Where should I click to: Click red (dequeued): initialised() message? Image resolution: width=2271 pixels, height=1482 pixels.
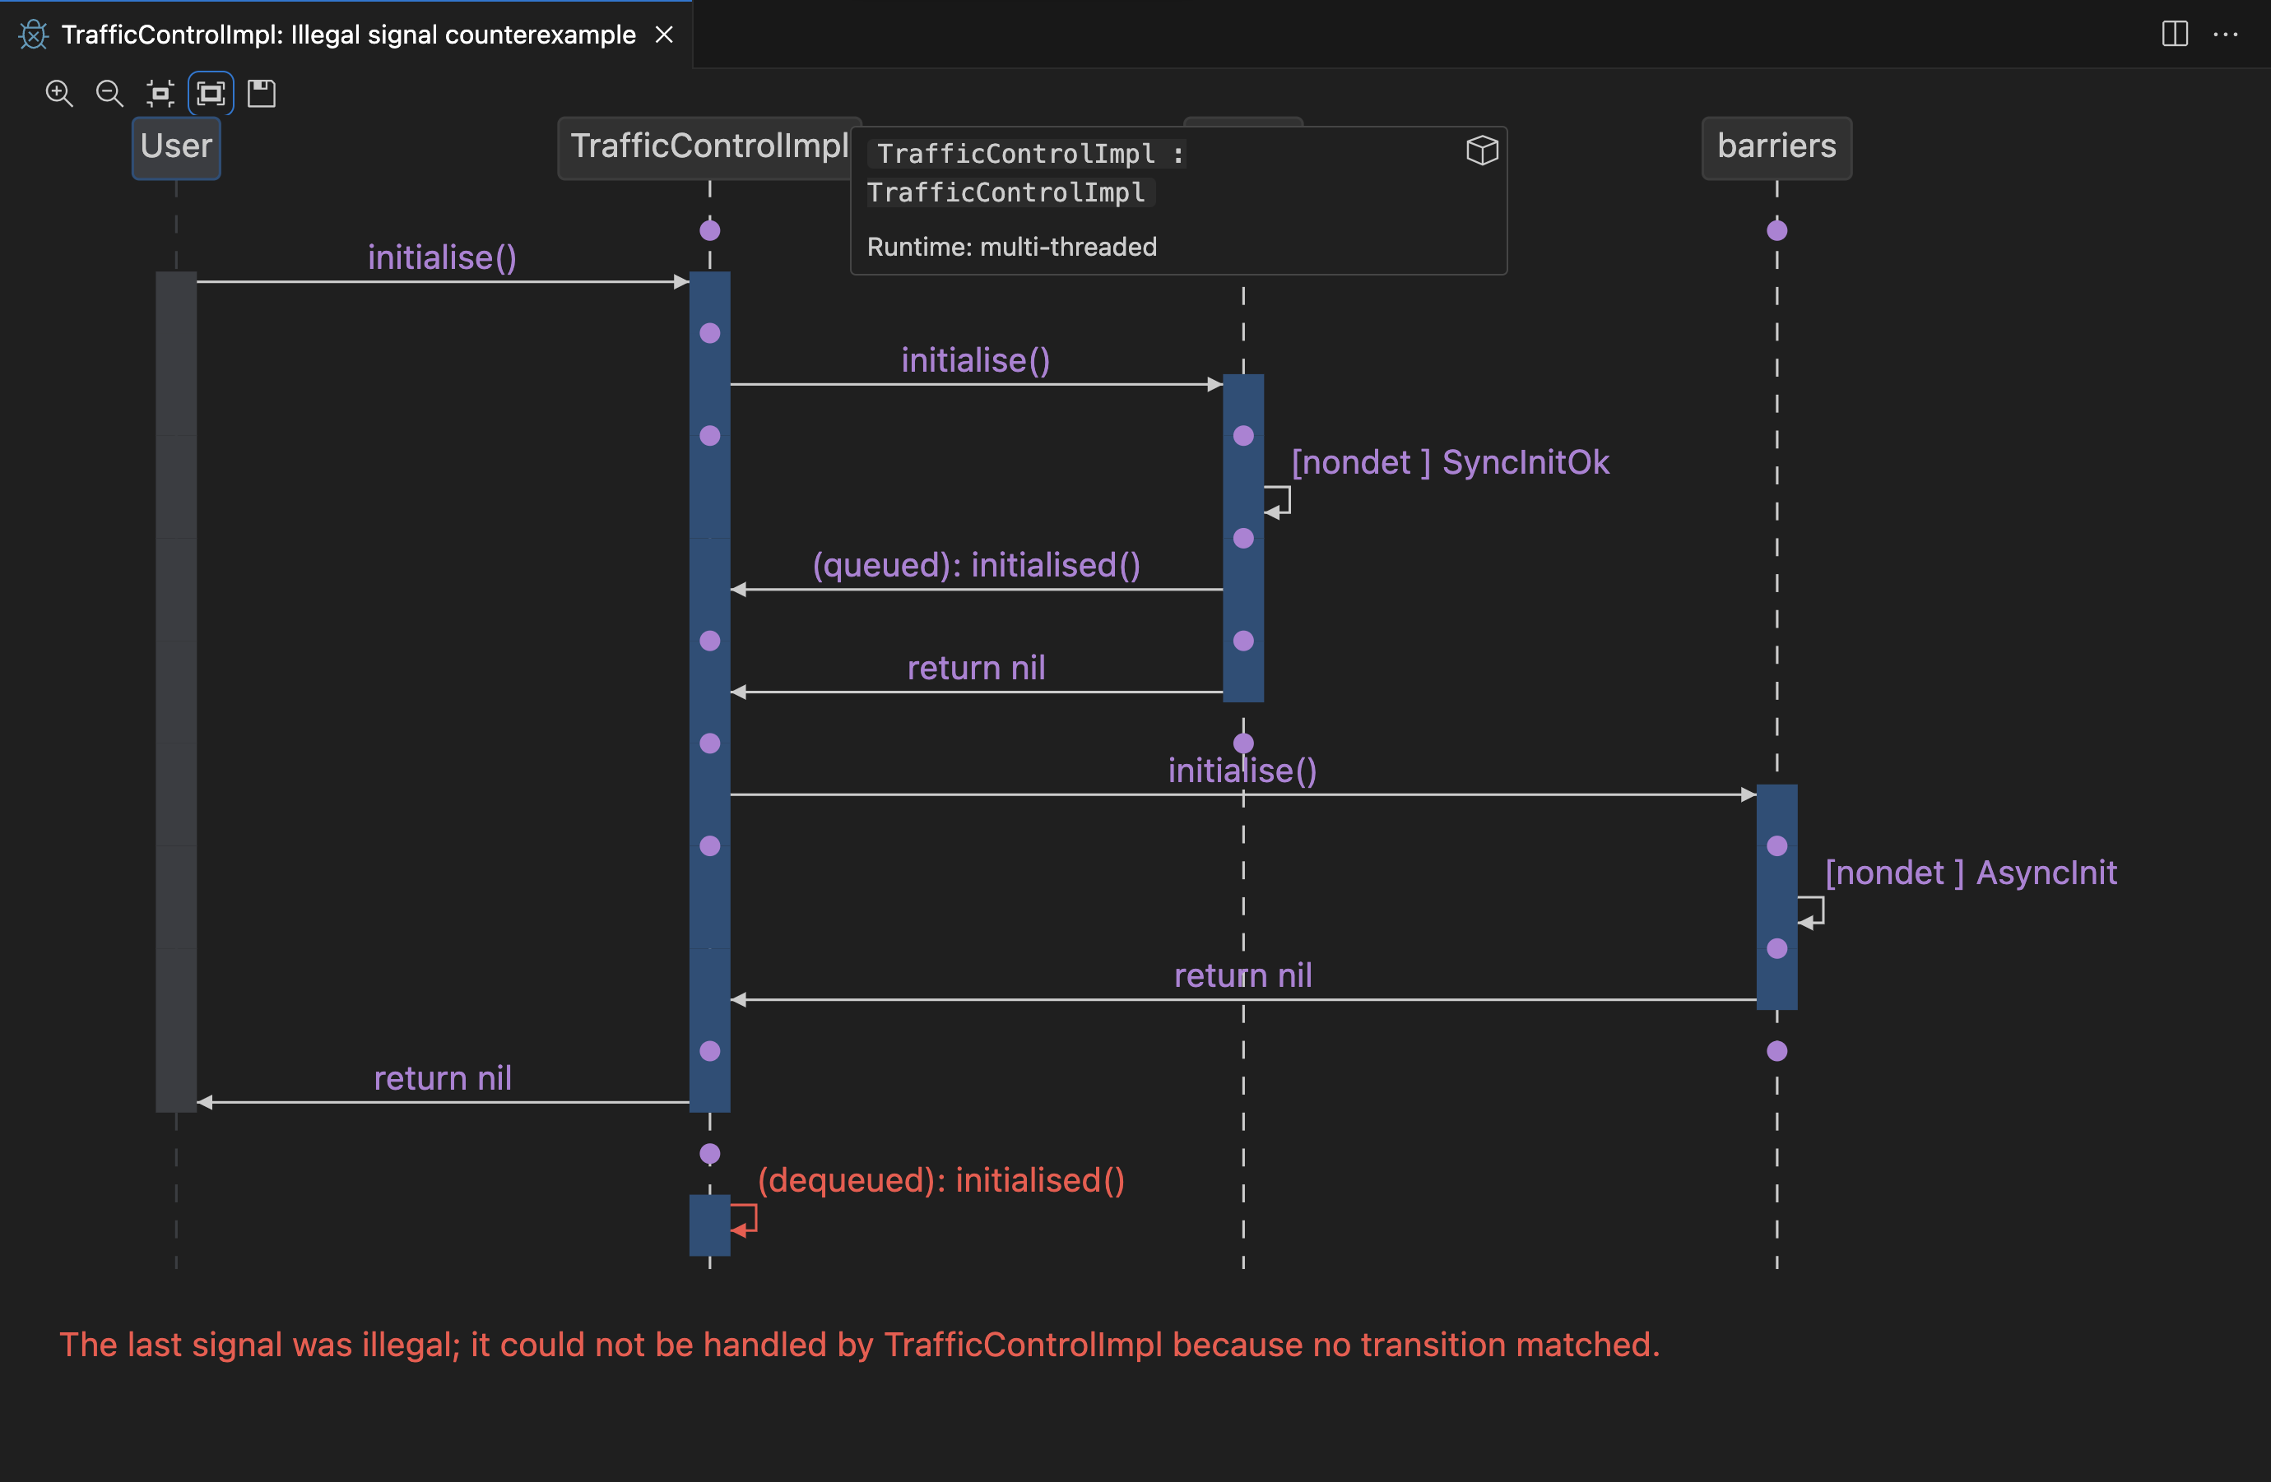(x=940, y=1181)
